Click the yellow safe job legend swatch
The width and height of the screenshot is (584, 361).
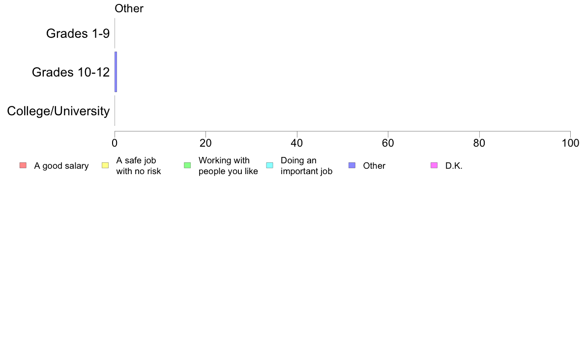point(105,165)
